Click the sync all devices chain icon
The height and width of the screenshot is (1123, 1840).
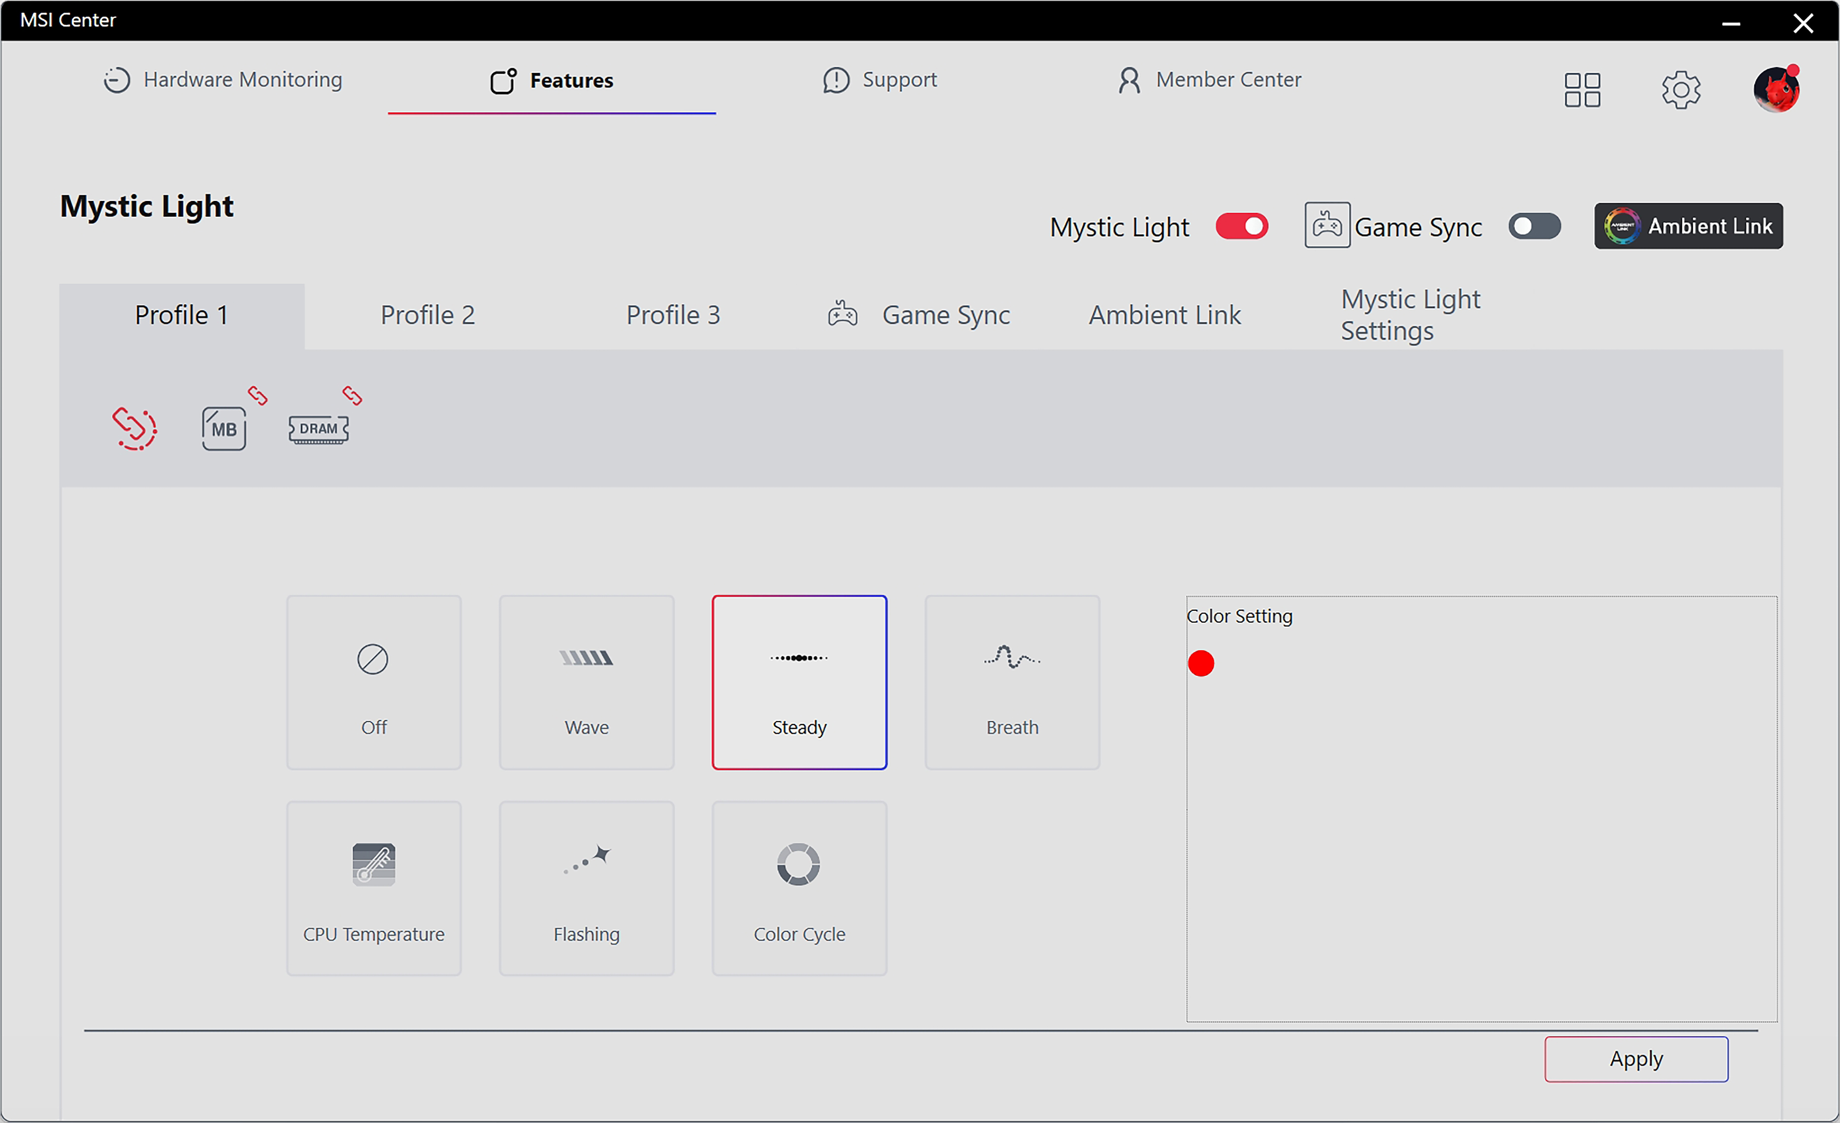(x=134, y=429)
